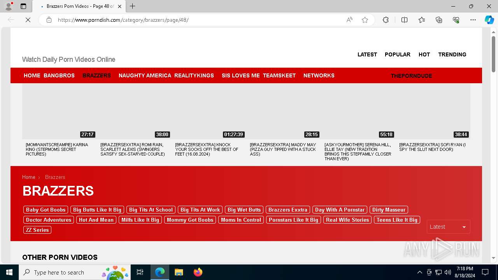Launch Firefox from taskbar
Screen dimensions: 498x280
click(x=198, y=272)
